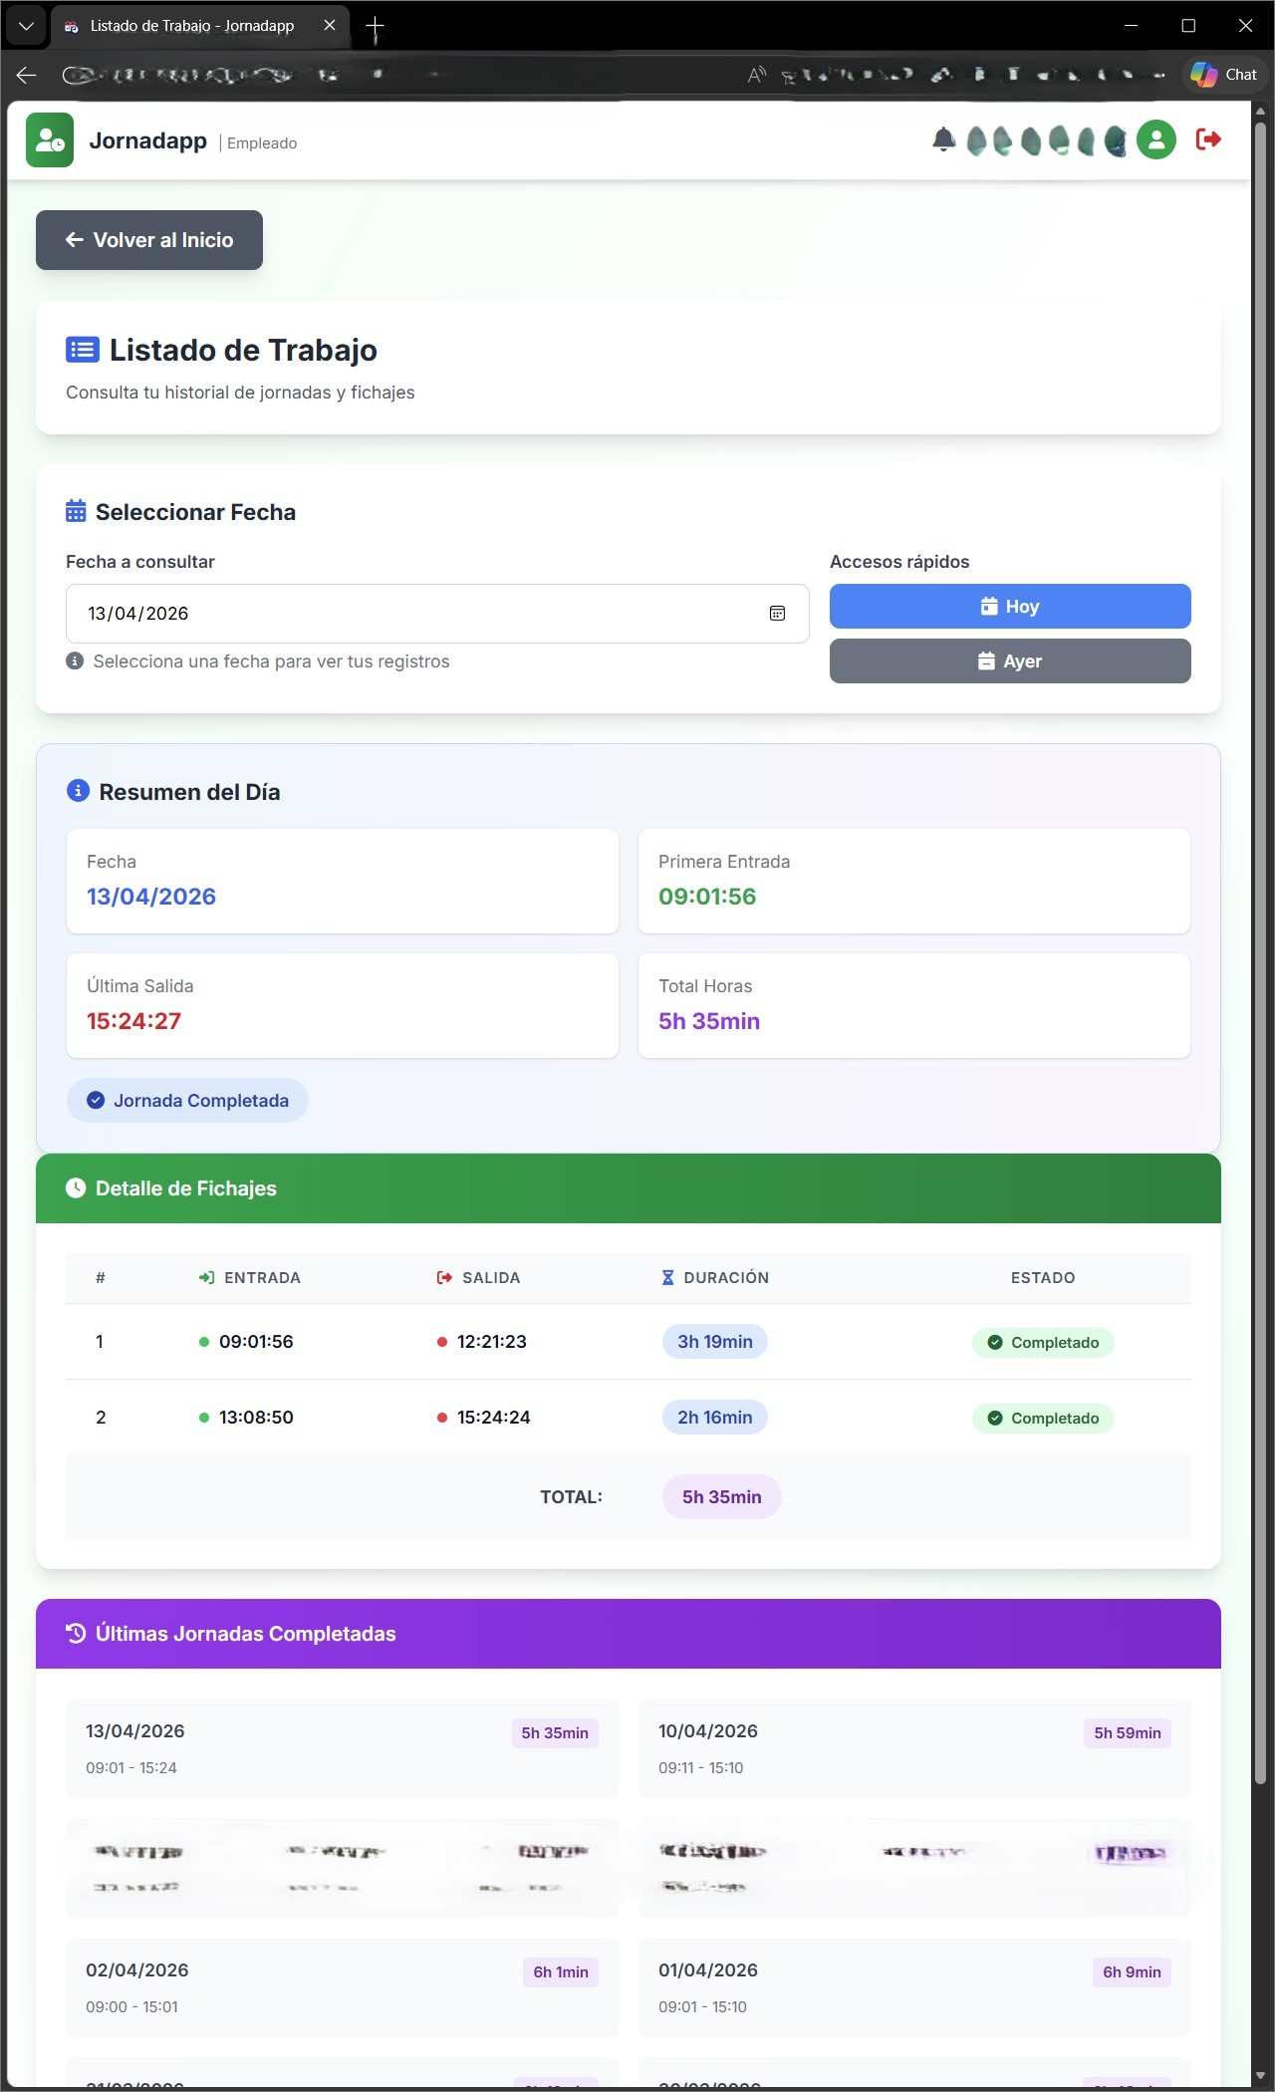Click the Ayer quick access button
The height and width of the screenshot is (2092, 1275).
coord(1009,661)
